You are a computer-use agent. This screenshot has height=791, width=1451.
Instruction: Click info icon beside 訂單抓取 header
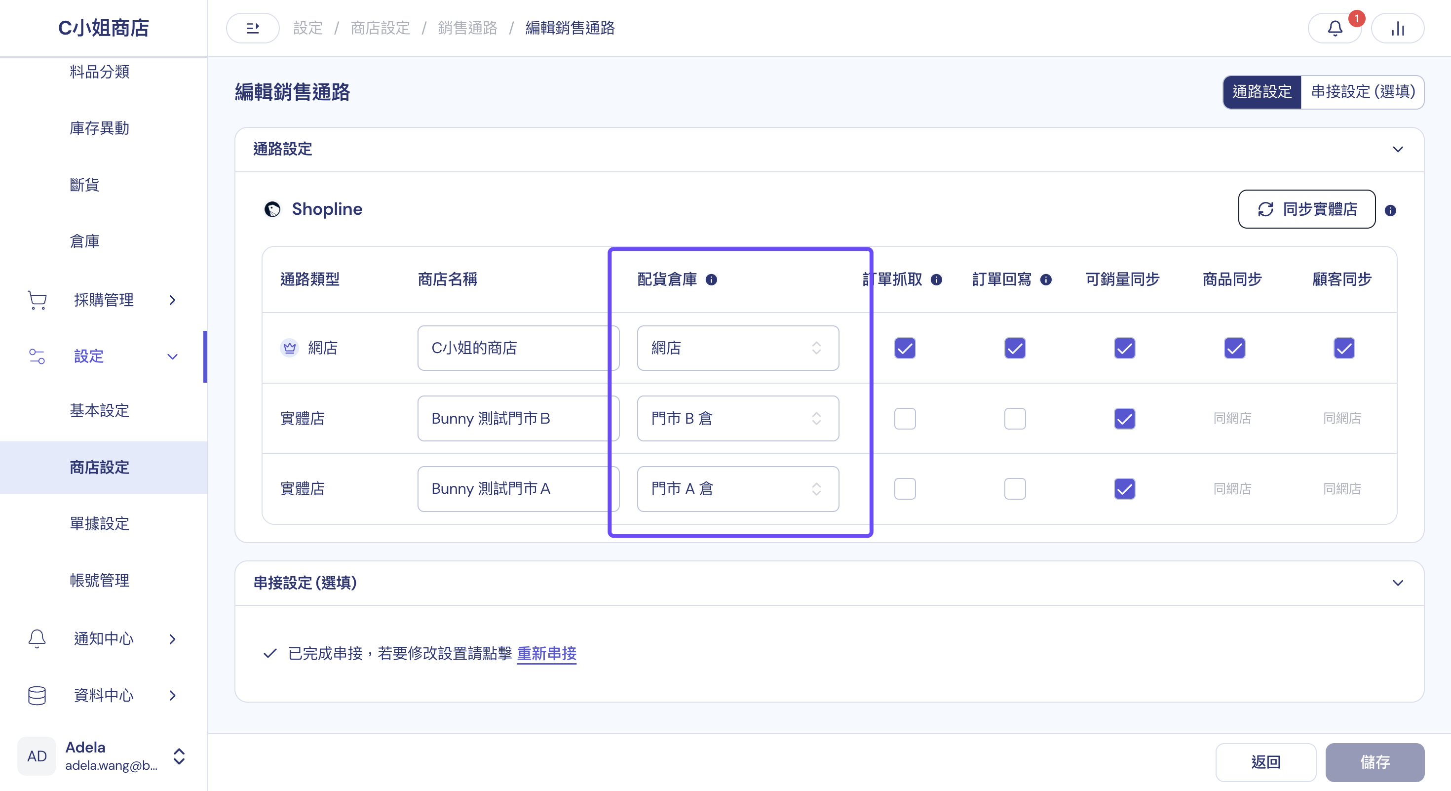tap(936, 279)
